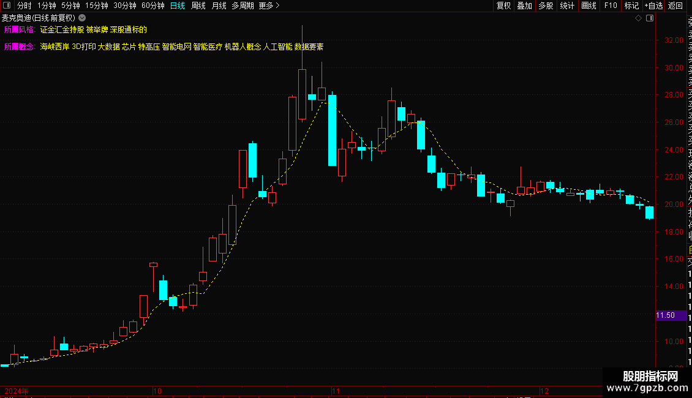
Task: Click the 2024年 date label on time axis
Action: (17, 391)
